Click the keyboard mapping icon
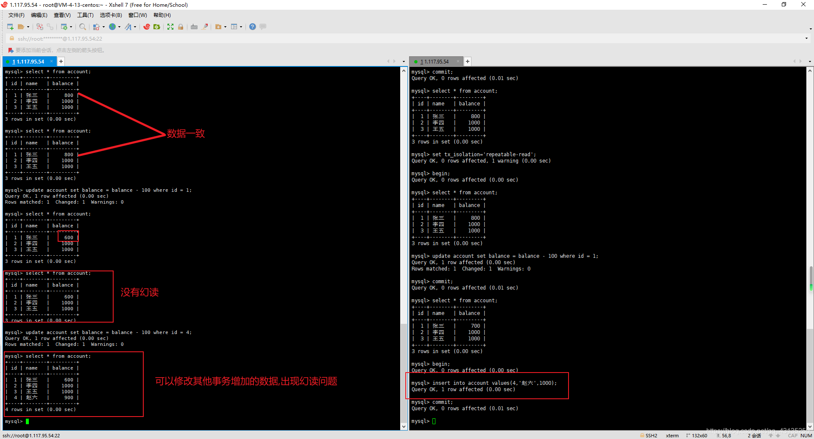Viewport: 814px width, 439px height. (194, 27)
